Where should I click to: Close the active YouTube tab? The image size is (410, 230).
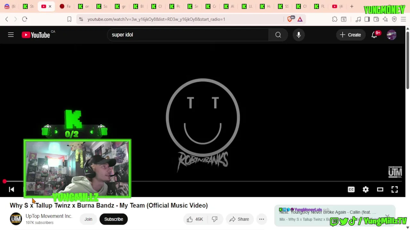[x=50, y=6]
